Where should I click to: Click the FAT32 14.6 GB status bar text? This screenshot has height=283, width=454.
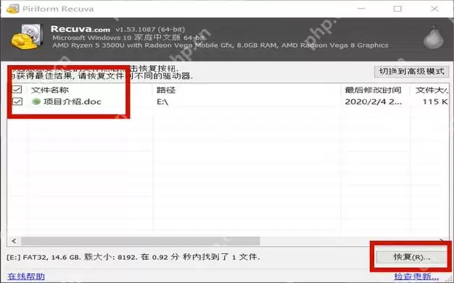tap(133, 257)
